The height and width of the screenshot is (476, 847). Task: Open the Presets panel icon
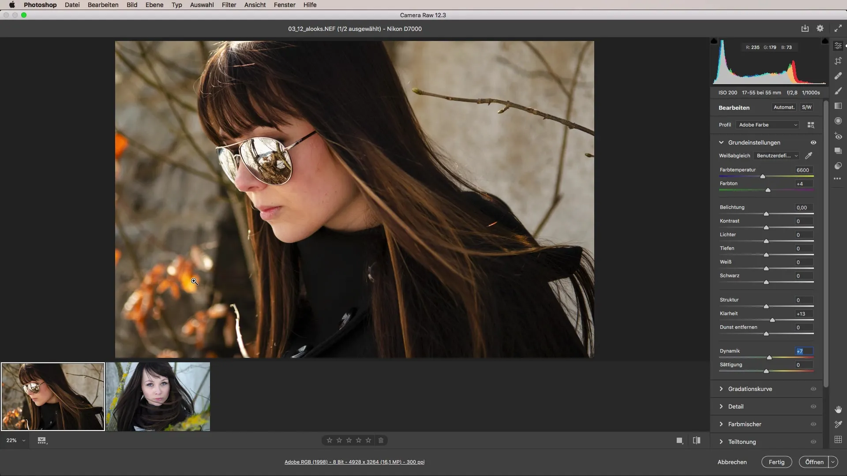838,166
